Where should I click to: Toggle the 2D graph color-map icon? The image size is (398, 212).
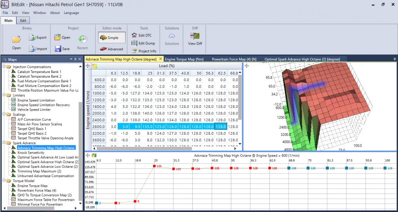(94, 155)
